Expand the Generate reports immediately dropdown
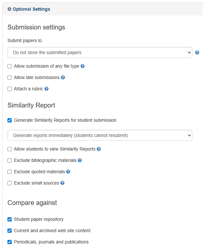Viewport: 203px width, 248px height. [x=100, y=135]
